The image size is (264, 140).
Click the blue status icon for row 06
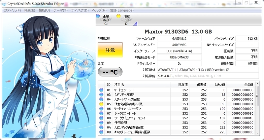point(101,109)
